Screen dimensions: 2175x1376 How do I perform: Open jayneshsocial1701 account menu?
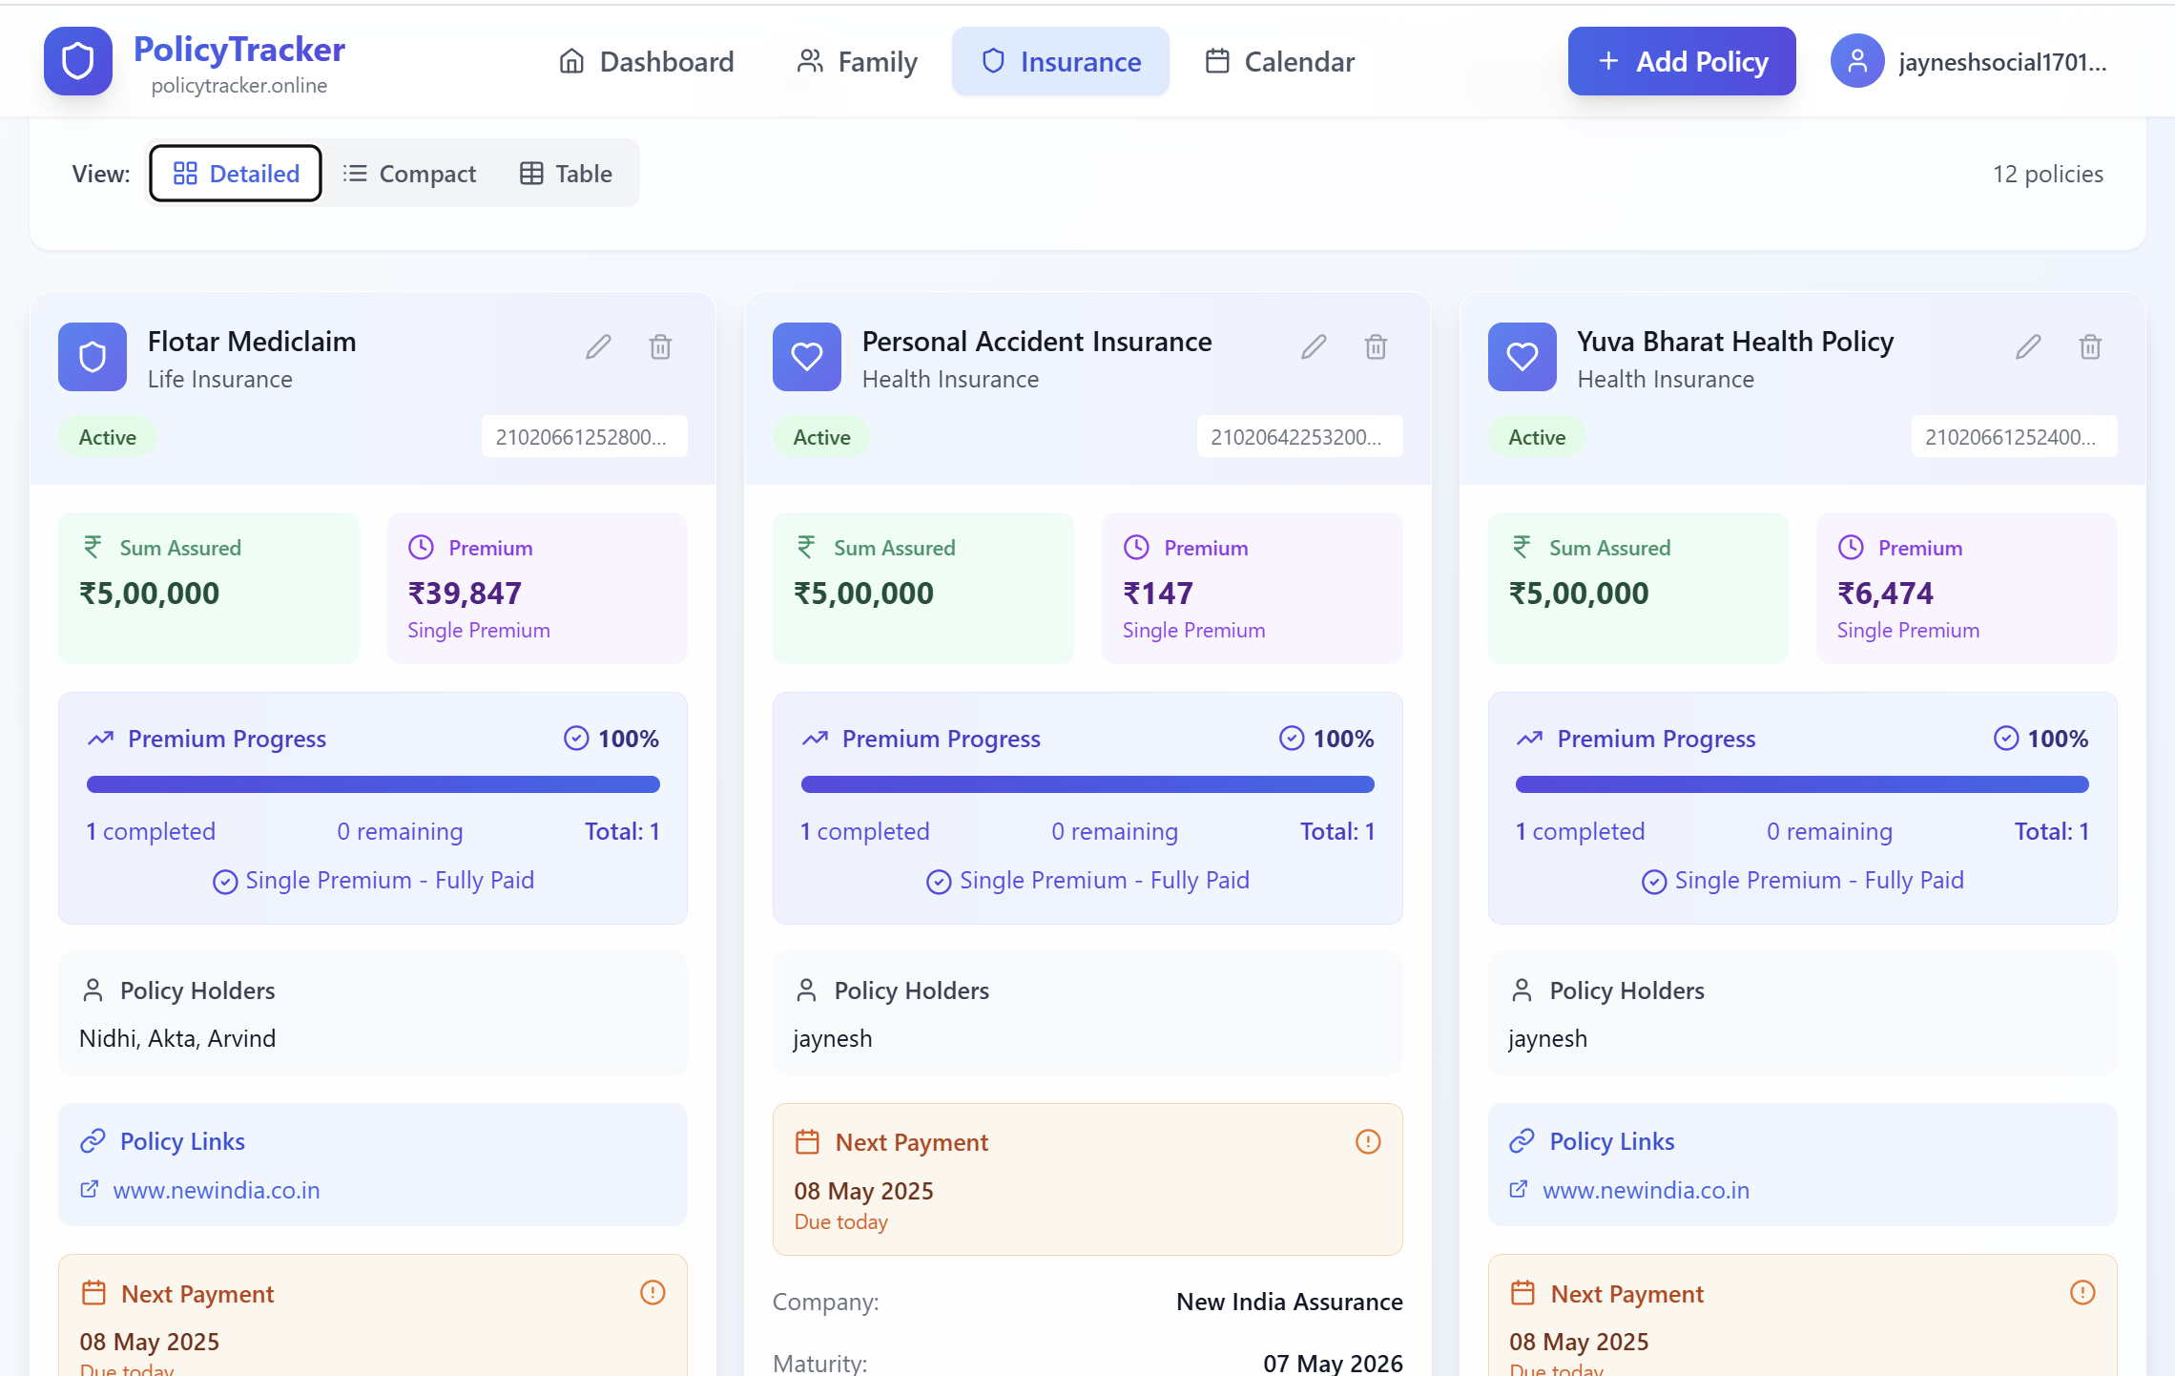click(x=2001, y=62)
